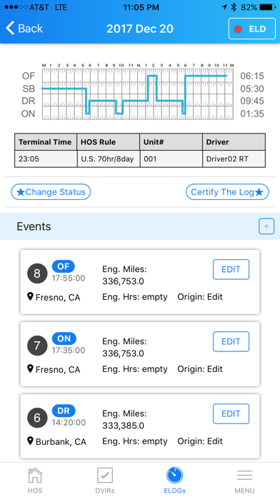Edit event 8 at Fresno

231,269
